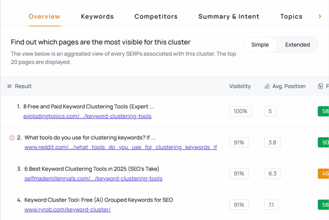
Task: Sort by the Visibility column header
Action: tap(240, 86)
